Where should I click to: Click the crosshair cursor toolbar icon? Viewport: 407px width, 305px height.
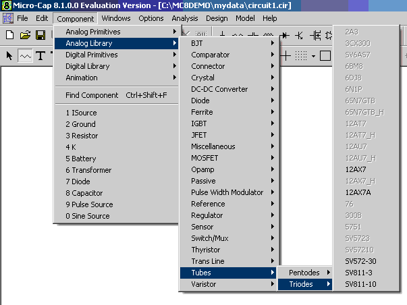(x=286, y=55)
